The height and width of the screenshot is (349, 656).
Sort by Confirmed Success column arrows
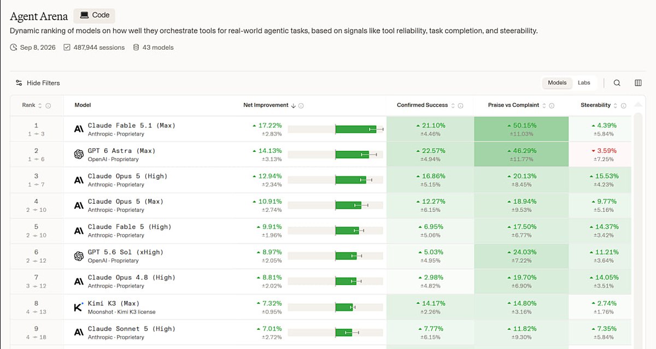tap(453, 105)
